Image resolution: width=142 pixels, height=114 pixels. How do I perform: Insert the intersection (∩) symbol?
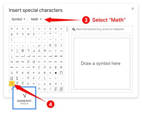(39, 89)
